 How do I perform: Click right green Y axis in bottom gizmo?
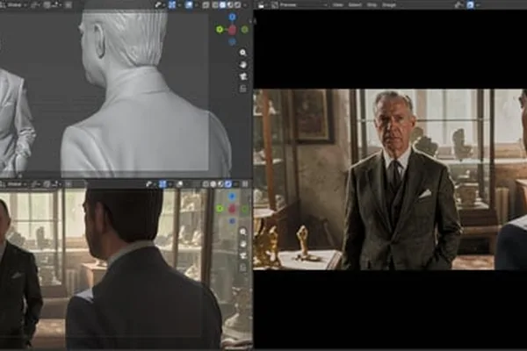click(245, 209)
